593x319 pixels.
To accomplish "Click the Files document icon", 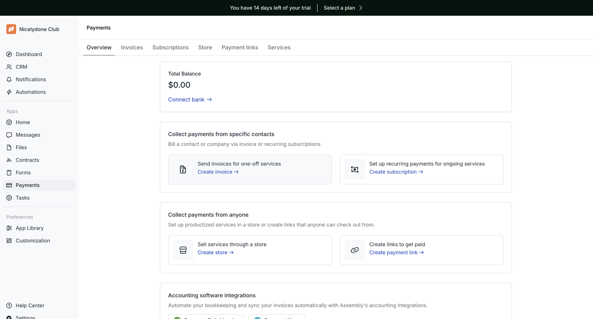I will pos(9,147).
